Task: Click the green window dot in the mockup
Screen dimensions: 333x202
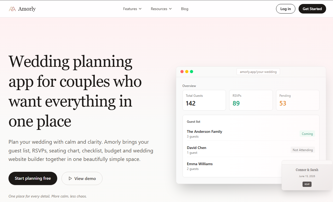Action: pos(192,72)
